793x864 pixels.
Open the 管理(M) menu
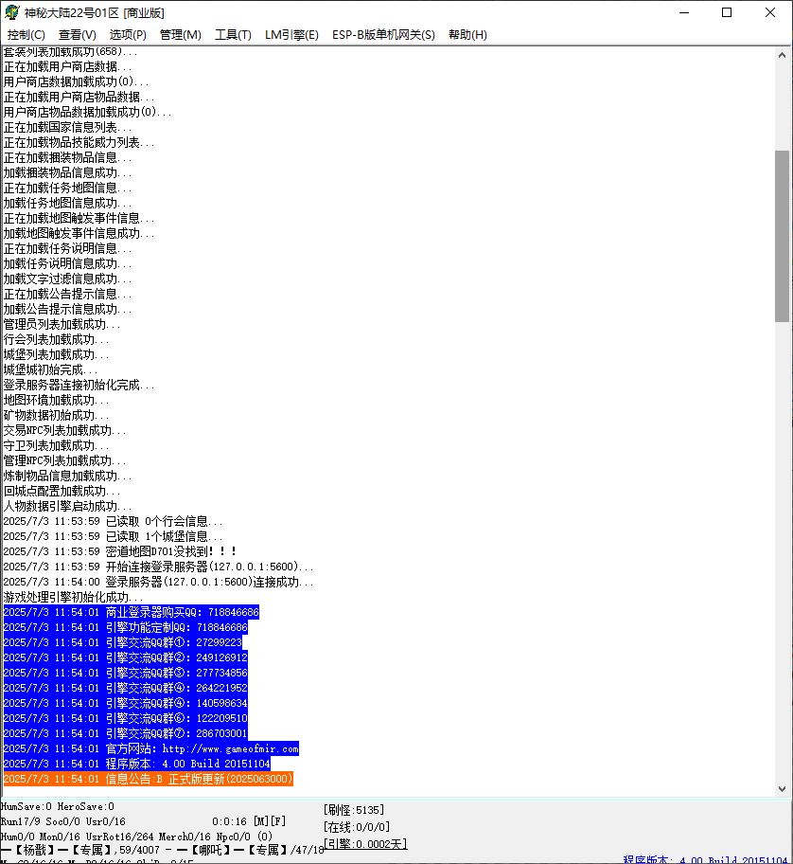180,35
